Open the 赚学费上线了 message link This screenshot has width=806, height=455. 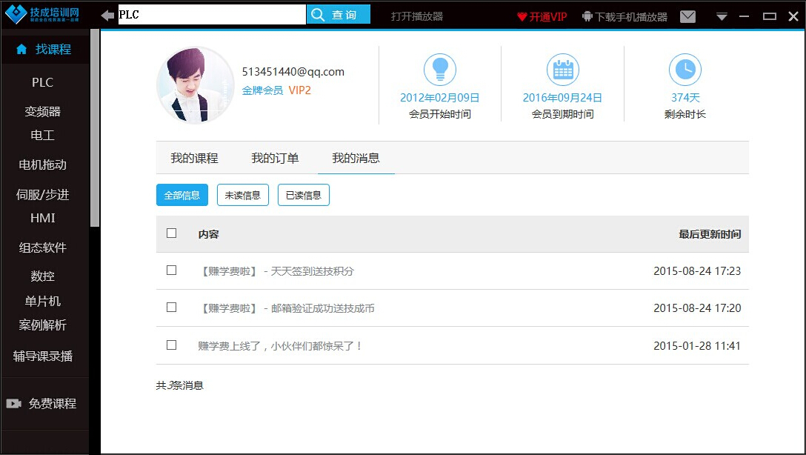(x=280, y=345)
